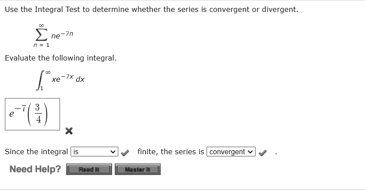The width and height of the screenshot is (365, 190).
Task: Click the sigma summation symbol
Action: click(41, 34)
